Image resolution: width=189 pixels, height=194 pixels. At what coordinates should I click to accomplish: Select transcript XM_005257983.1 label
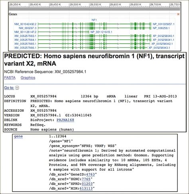click(25, 36)
